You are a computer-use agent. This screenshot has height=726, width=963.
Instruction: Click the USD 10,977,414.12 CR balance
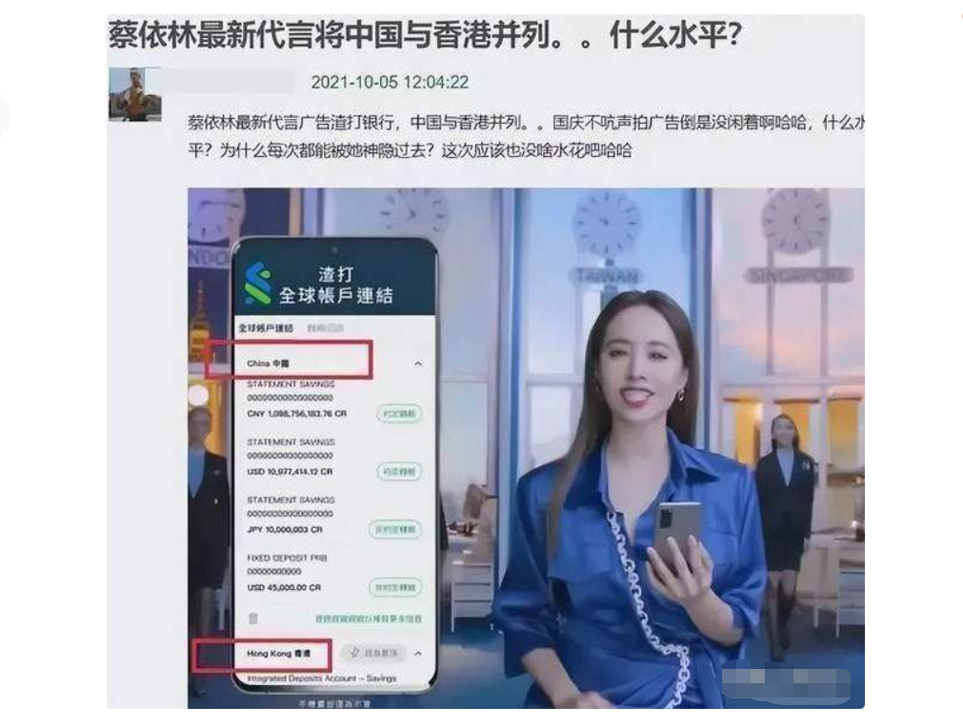(290, 472)
